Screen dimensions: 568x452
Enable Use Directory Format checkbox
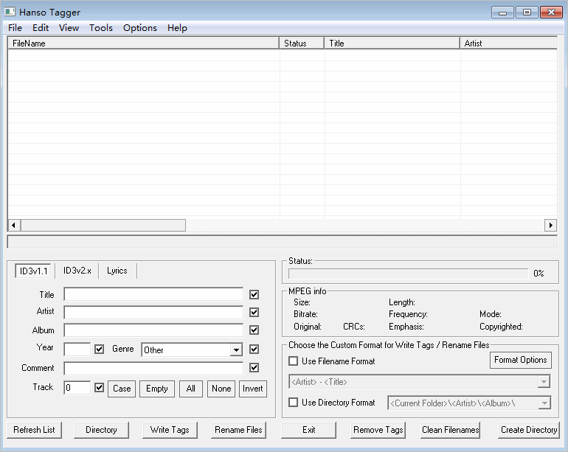tap(293, 403)
